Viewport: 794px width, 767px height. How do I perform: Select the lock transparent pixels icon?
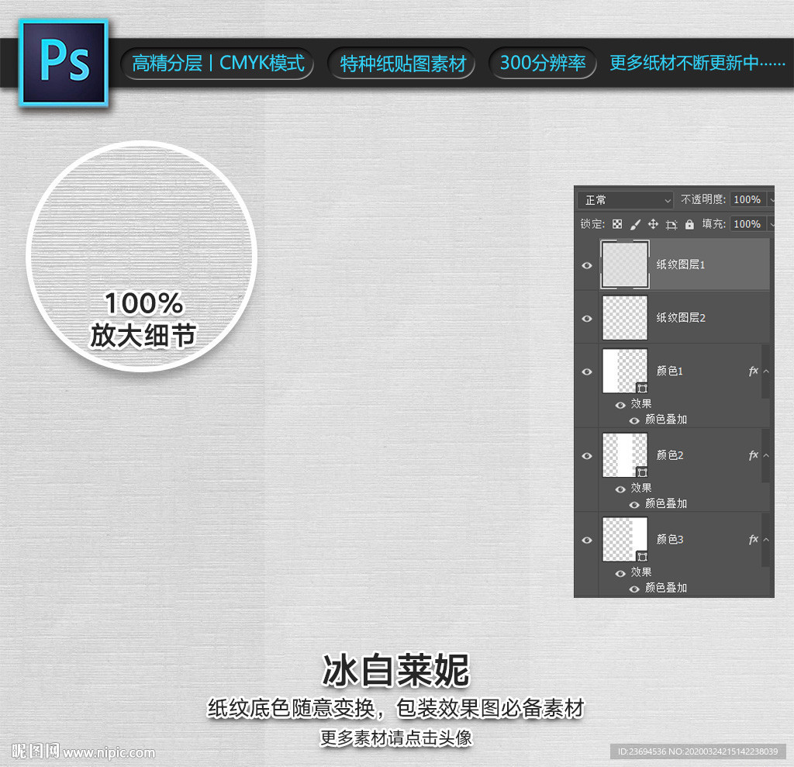pyautogui.click(x=616, y=224)
